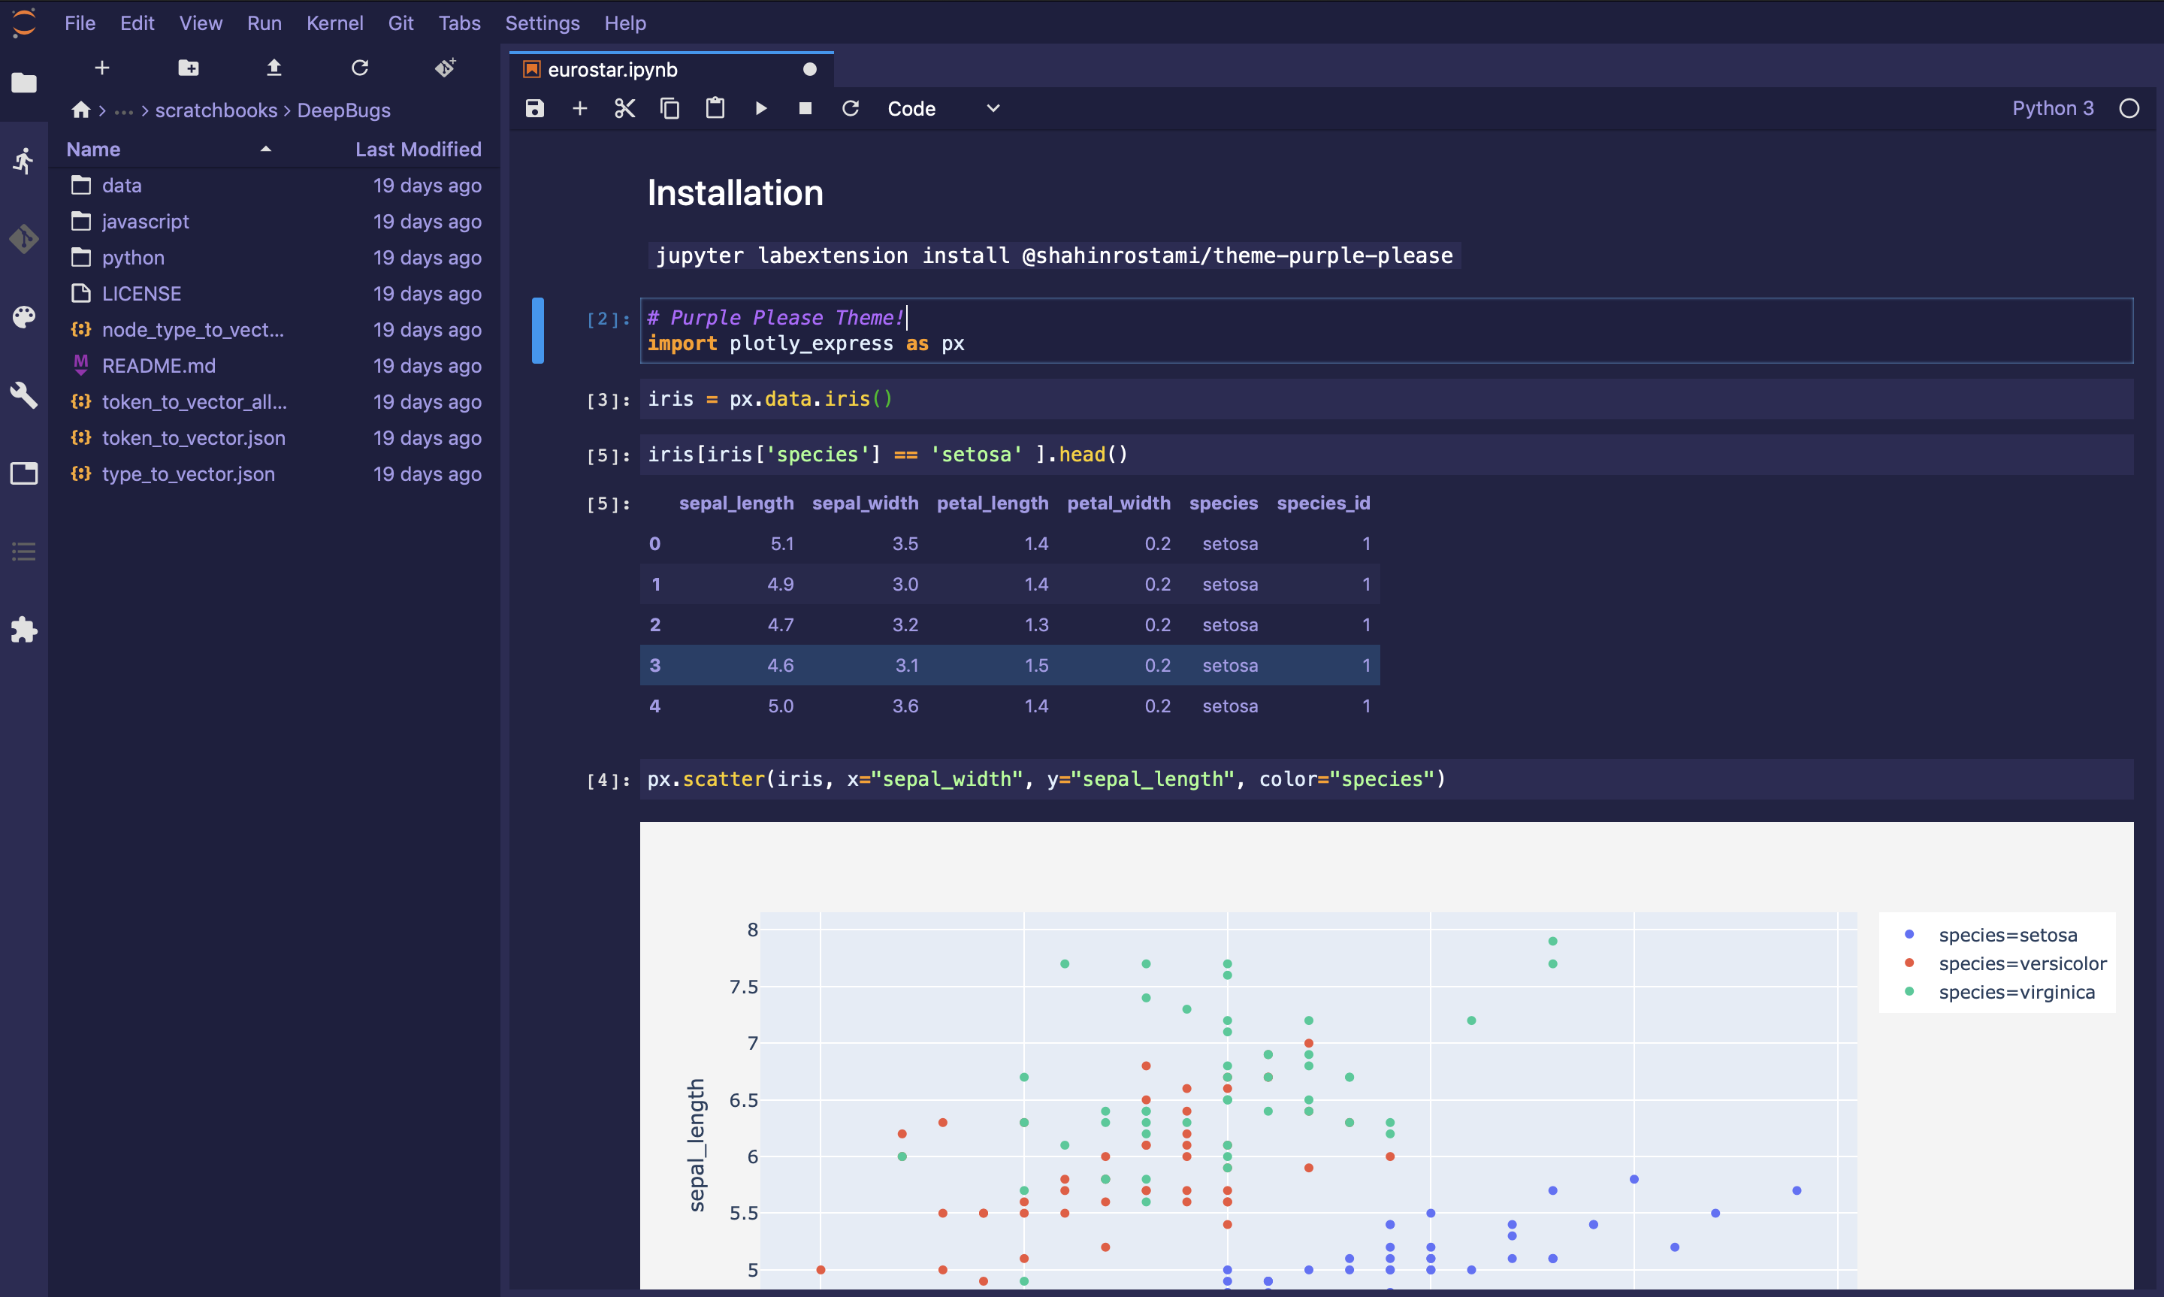Image resolution: width=2164 pixels, height=1297 pixels.
Task: Open the table of contents panel
Action: tap(23, 551)
